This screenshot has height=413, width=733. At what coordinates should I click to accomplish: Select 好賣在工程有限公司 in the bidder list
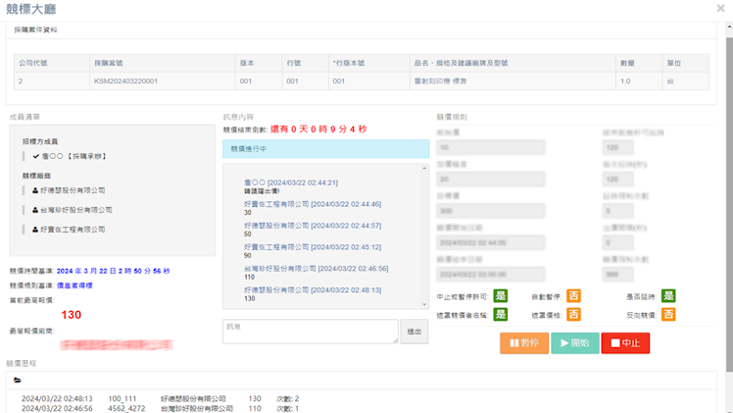point(73,230)
